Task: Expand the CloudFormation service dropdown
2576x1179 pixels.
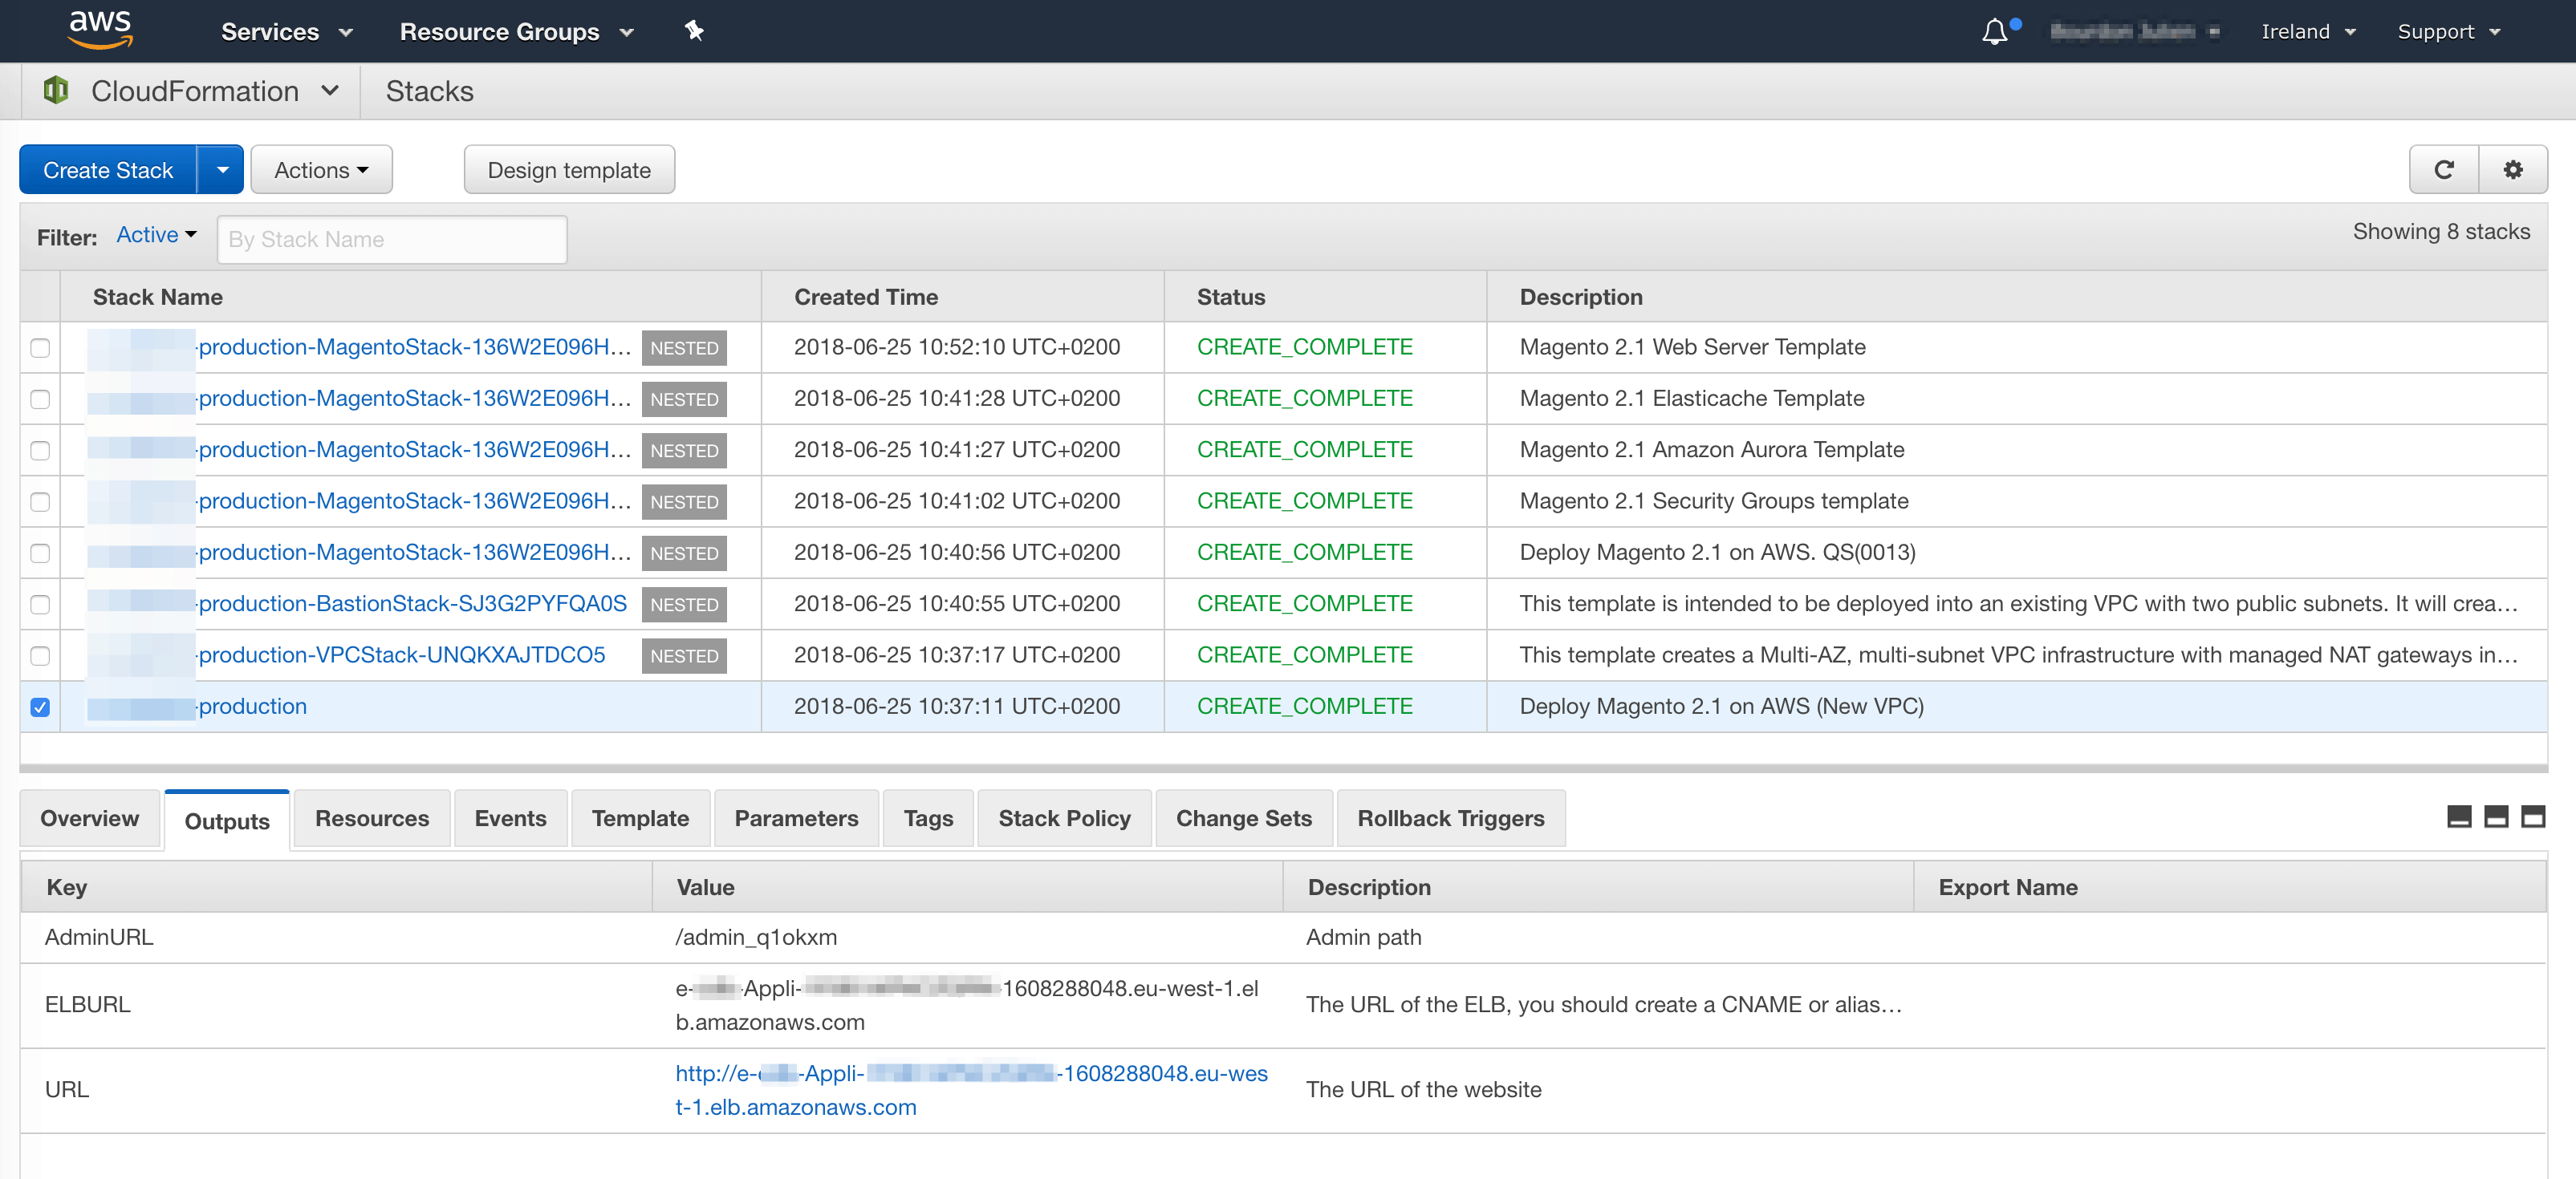Action: pos(330,90)
